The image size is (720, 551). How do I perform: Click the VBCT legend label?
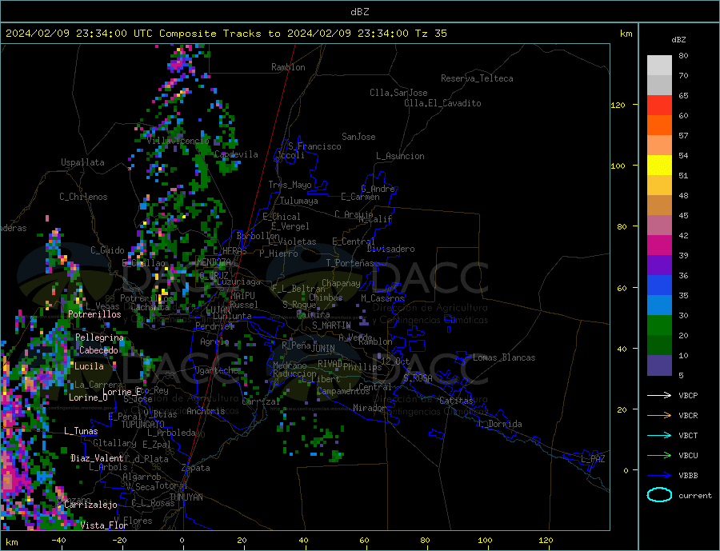[688, 435]
